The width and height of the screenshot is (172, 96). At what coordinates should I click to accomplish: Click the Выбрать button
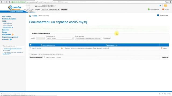[x=64, y=10]
